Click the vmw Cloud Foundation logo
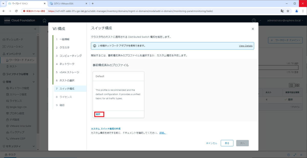This screenshot has height=158, width=307. tap(20, 20)
